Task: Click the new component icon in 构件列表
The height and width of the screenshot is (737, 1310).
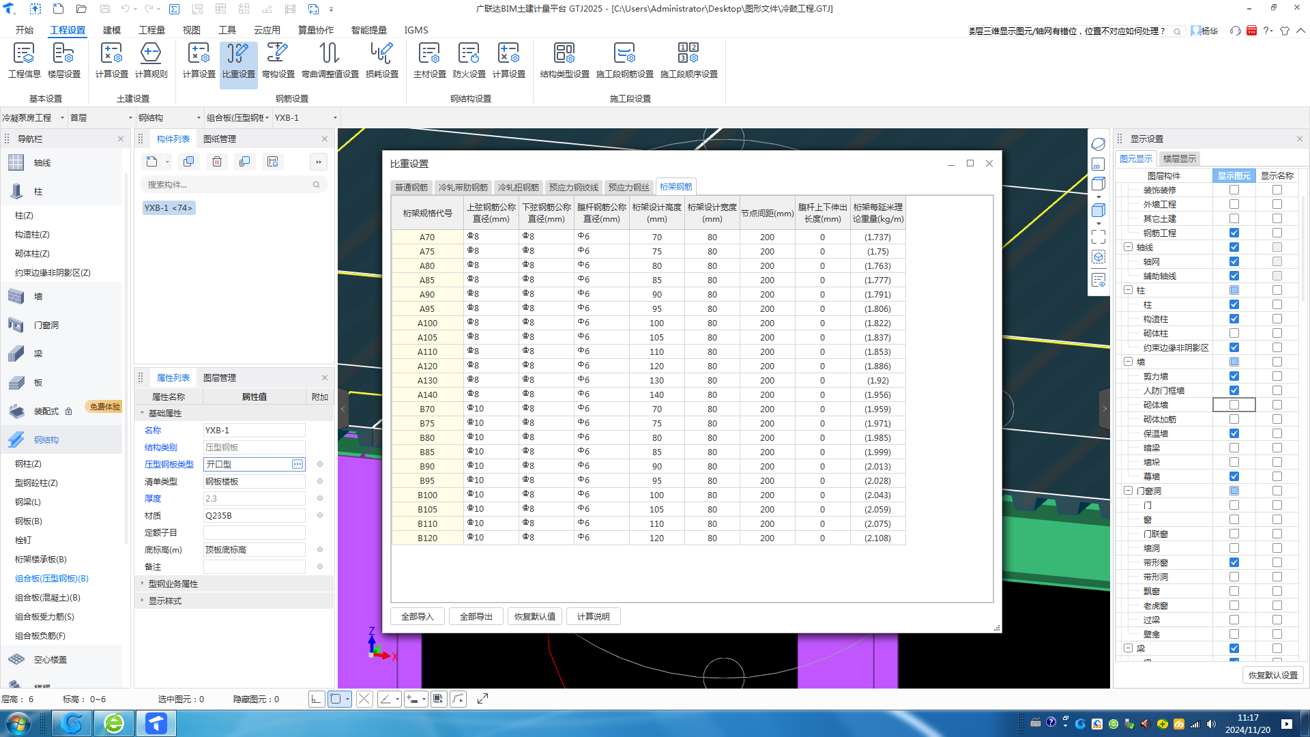Action: [x=151, y=162]
